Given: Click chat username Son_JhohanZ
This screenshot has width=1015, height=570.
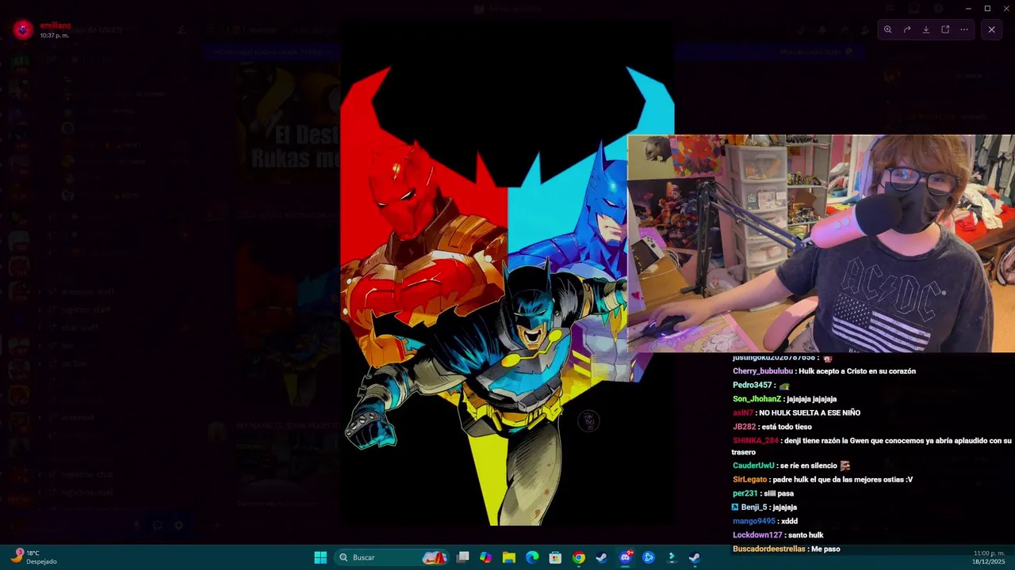Looking at the screenshot, I should (756, 399).
